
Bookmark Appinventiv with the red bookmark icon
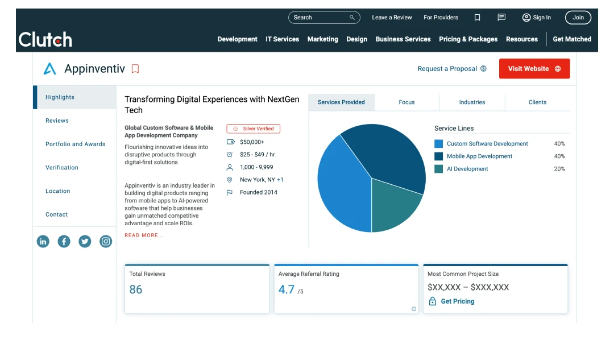135,69
